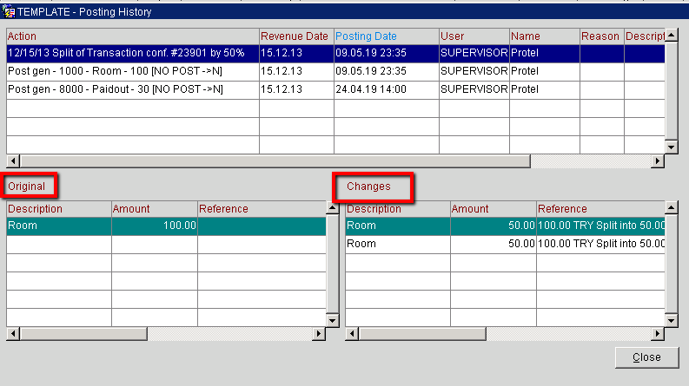Screen dimensions: 689x386
Task: Select the second Room 50.00 changes row
Action: [505, 244]
